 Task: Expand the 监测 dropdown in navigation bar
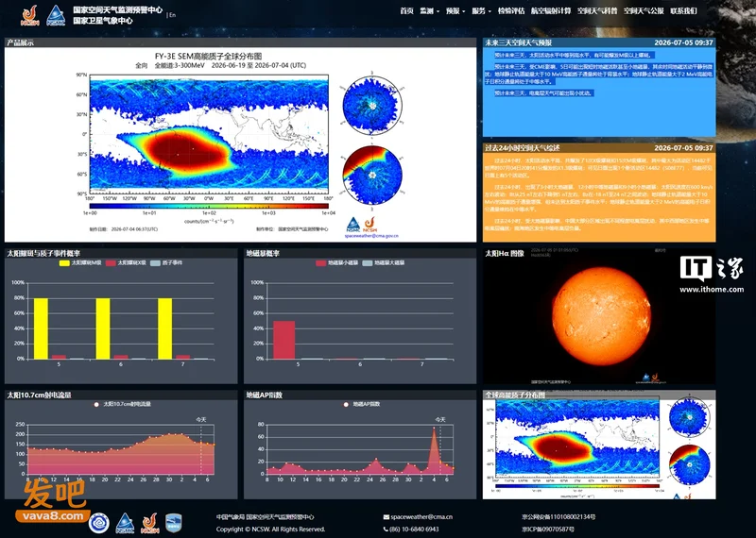coord(430,11)
